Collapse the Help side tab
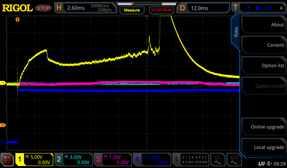Screen dimensions: 287x168 [236, 32]
